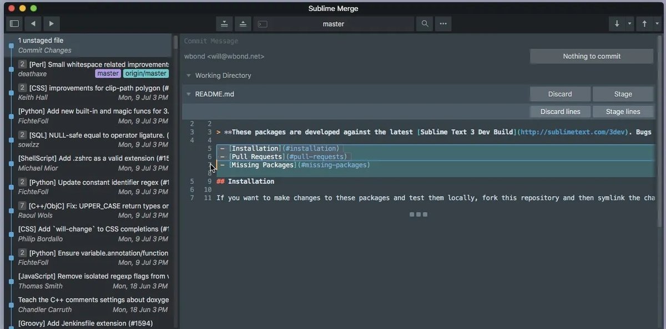Collapse the README.md diff section
The image size is (666, 329).
[x=189, y=94]
